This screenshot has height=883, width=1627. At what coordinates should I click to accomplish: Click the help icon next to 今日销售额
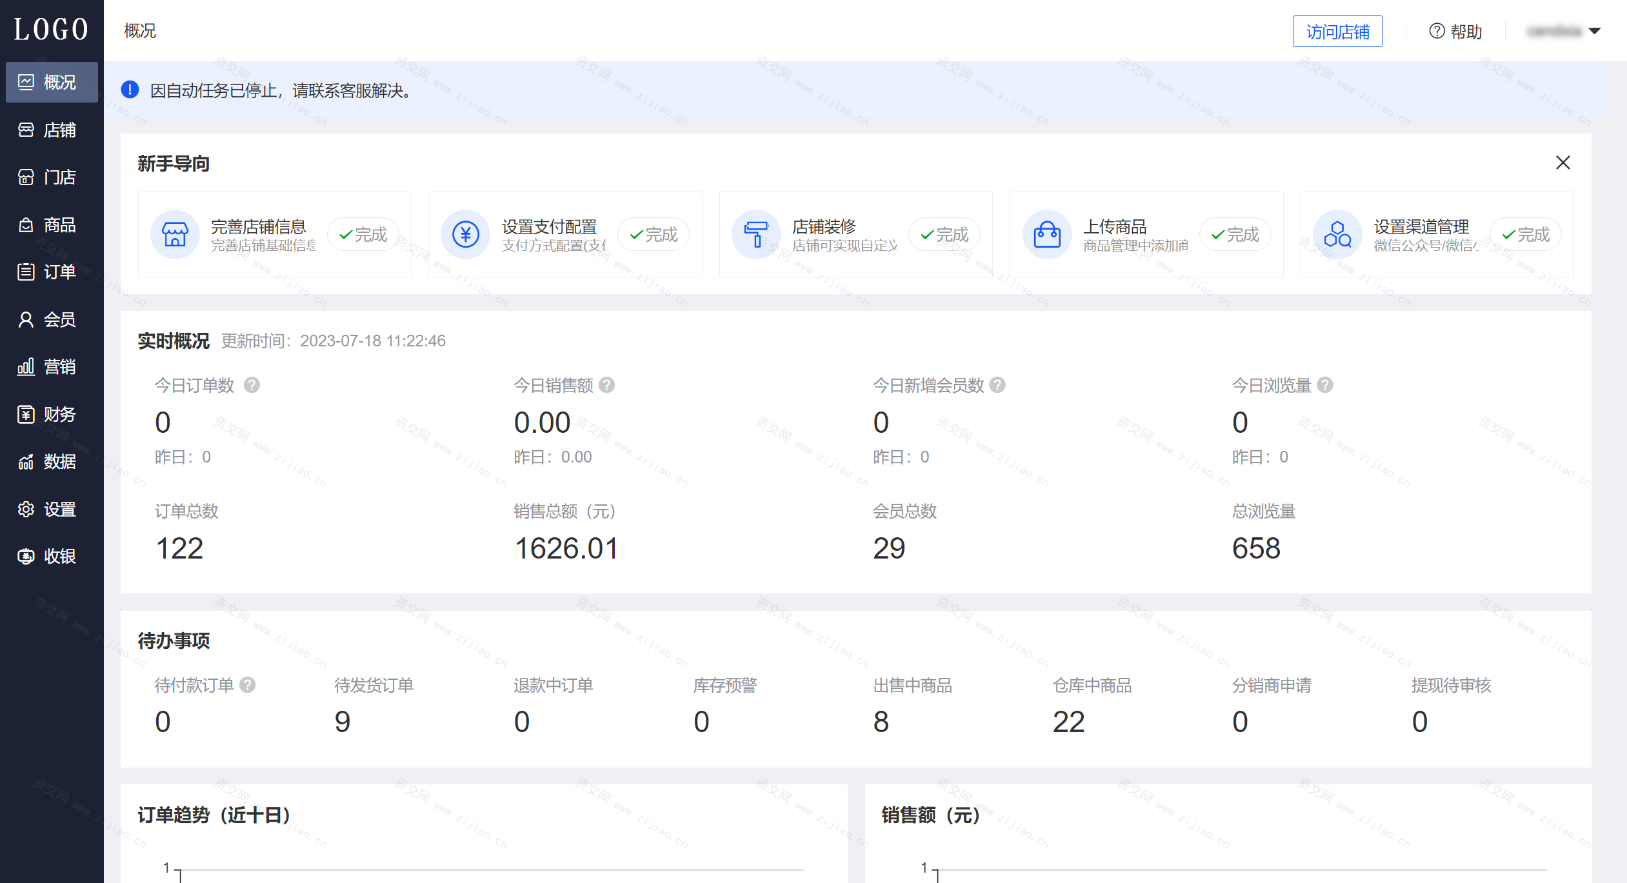(x=606, y=385)
